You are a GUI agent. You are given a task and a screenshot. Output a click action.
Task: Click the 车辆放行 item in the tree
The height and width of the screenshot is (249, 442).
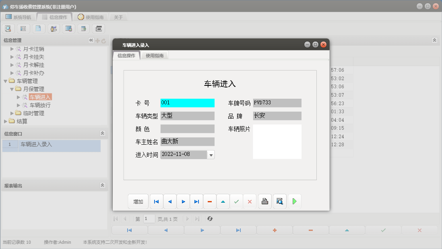pos(40,105)
